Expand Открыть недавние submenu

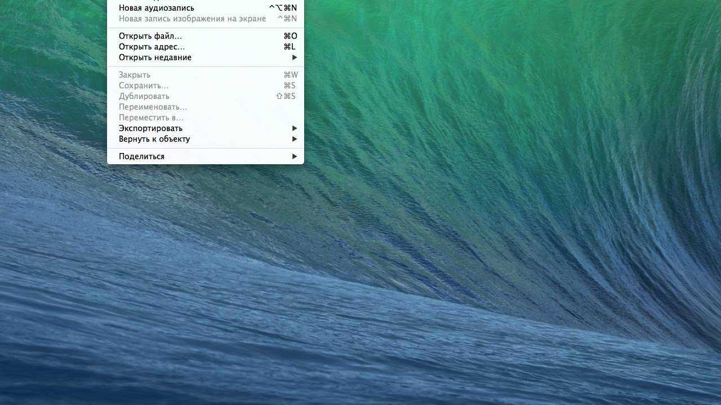206,57
